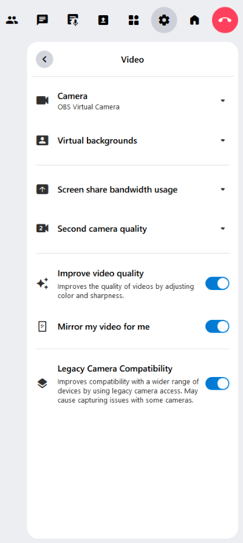
Task: Click the legacy camera access description text
Action: pos(128,392)
